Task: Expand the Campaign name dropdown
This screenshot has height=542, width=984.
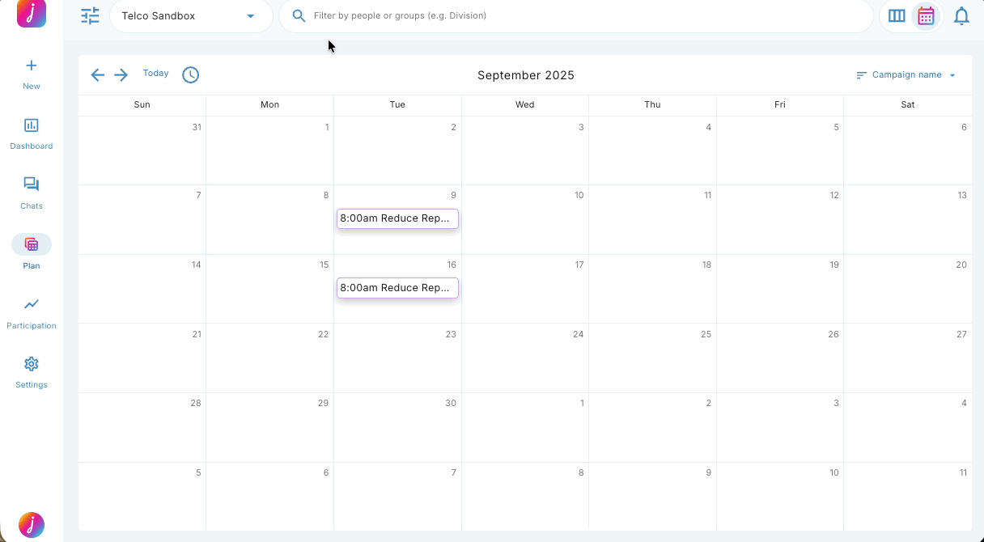Action: click(x=952, y=74)
